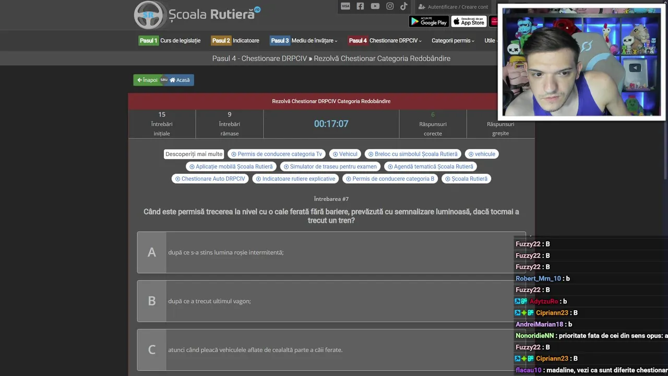Go to Pasul 1 Curs de legislație
This screenshot has height=376, width=668.
(x=170, y=41)
